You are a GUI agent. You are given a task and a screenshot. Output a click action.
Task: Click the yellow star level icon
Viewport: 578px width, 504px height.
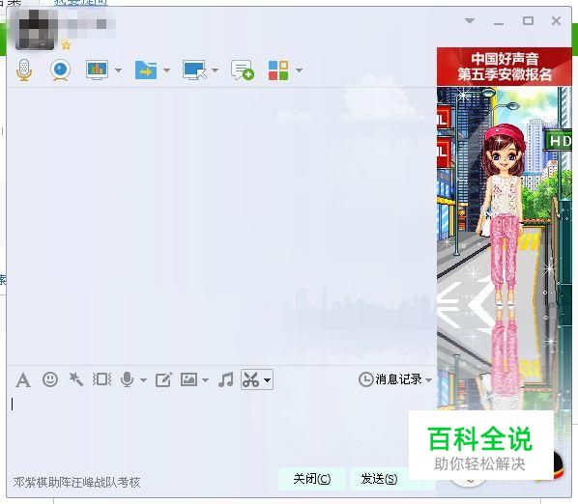[x=66, y=45]
